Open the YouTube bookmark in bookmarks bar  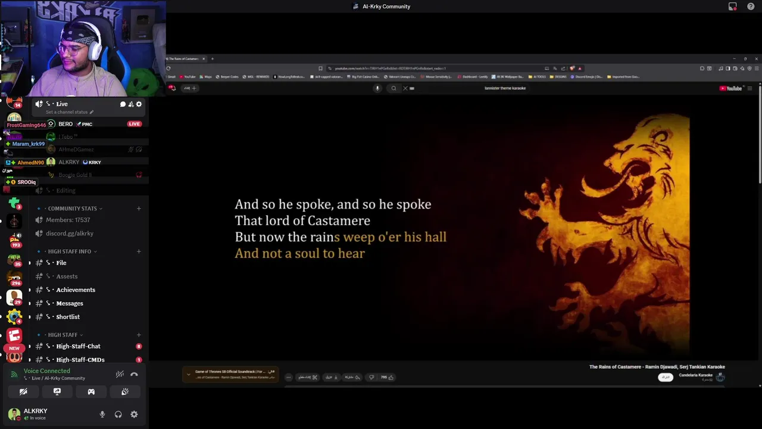tap(188, 77)
